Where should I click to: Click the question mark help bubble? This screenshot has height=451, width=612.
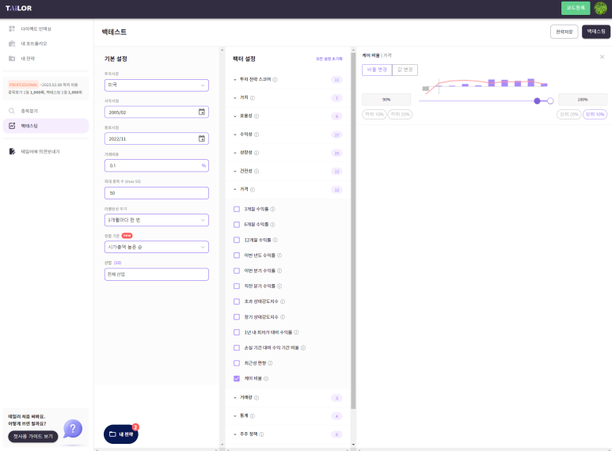[x=73, y=429]
